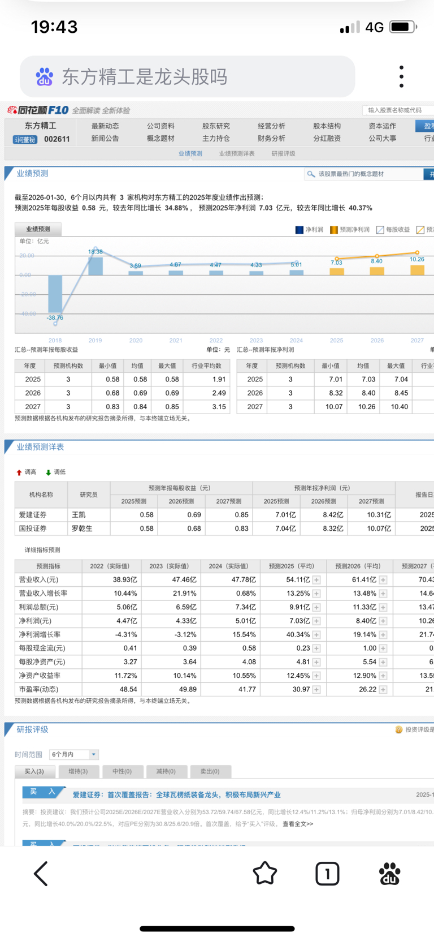Open 经营分析 in navigation
Screen dimensions: 434x941
pyautogui.click(x=271, y=126)
